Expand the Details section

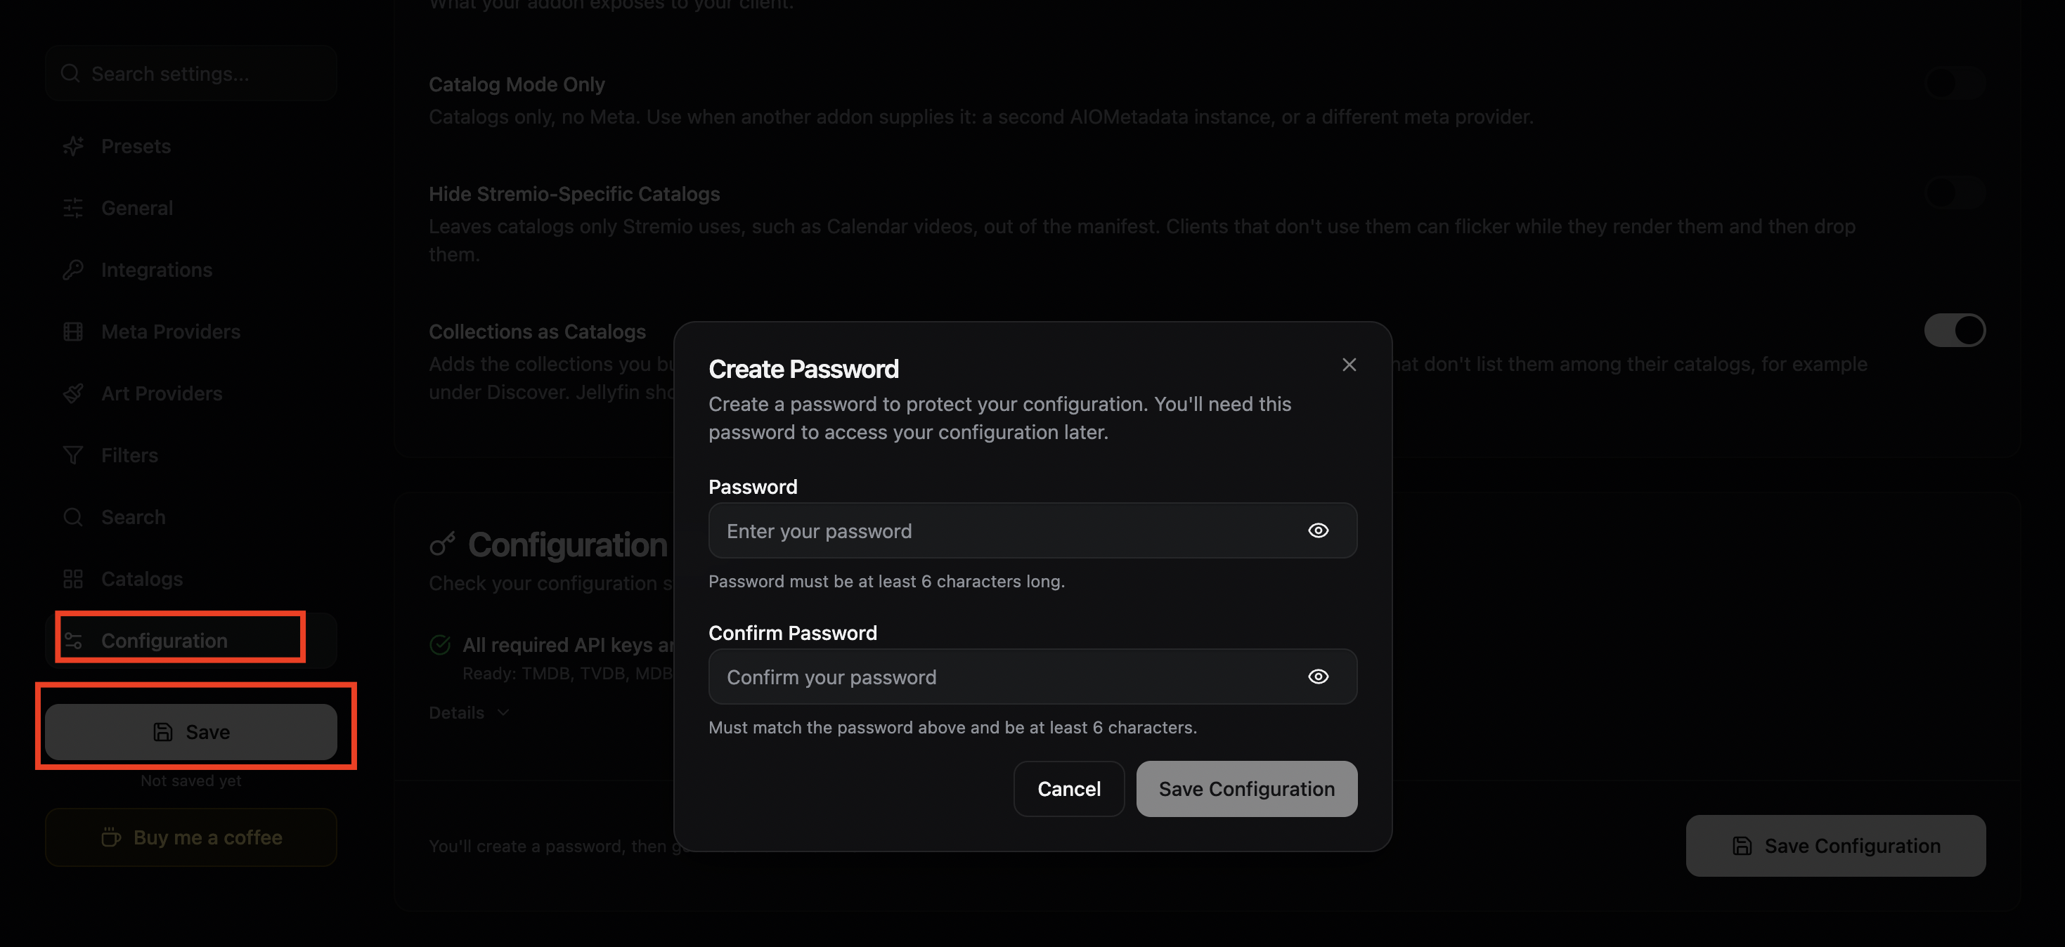point(469,712)
